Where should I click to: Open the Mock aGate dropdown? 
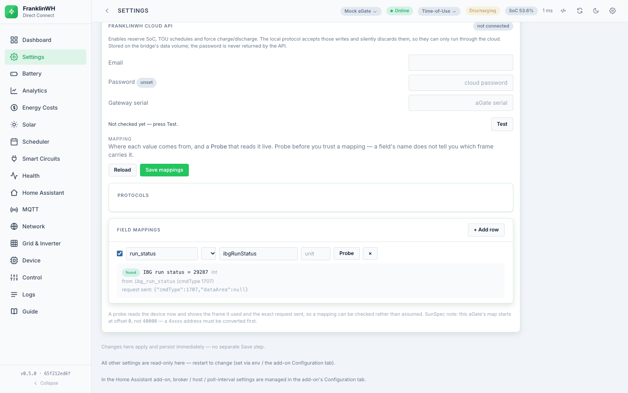pos(361,11)
